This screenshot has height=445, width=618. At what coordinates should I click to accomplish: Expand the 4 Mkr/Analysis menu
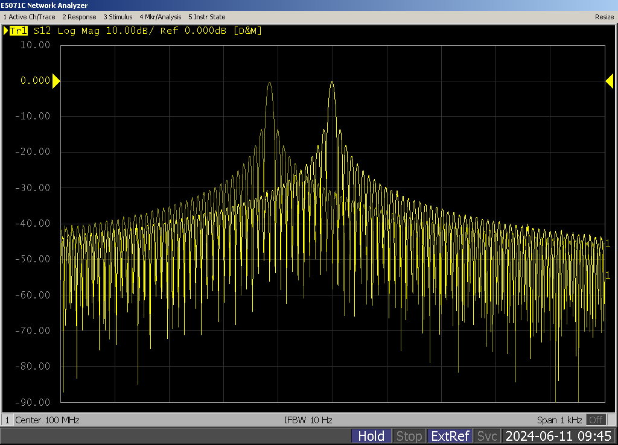pos(160,17)
